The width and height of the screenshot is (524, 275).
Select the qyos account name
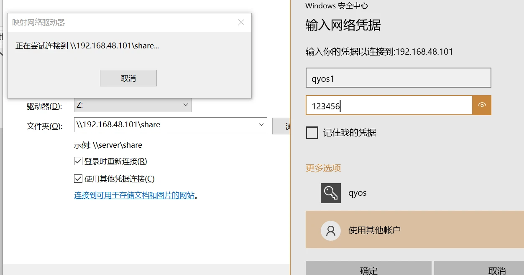[357, 193]
